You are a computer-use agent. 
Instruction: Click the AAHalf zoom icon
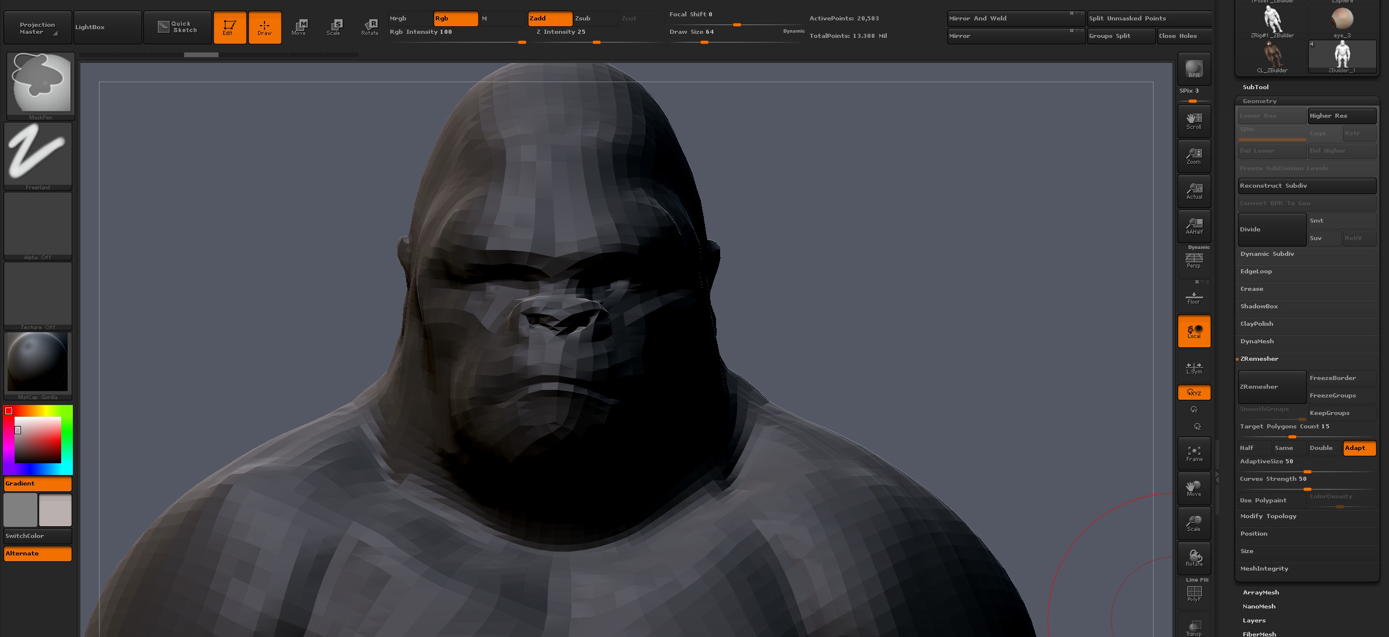click(1194, 226)
